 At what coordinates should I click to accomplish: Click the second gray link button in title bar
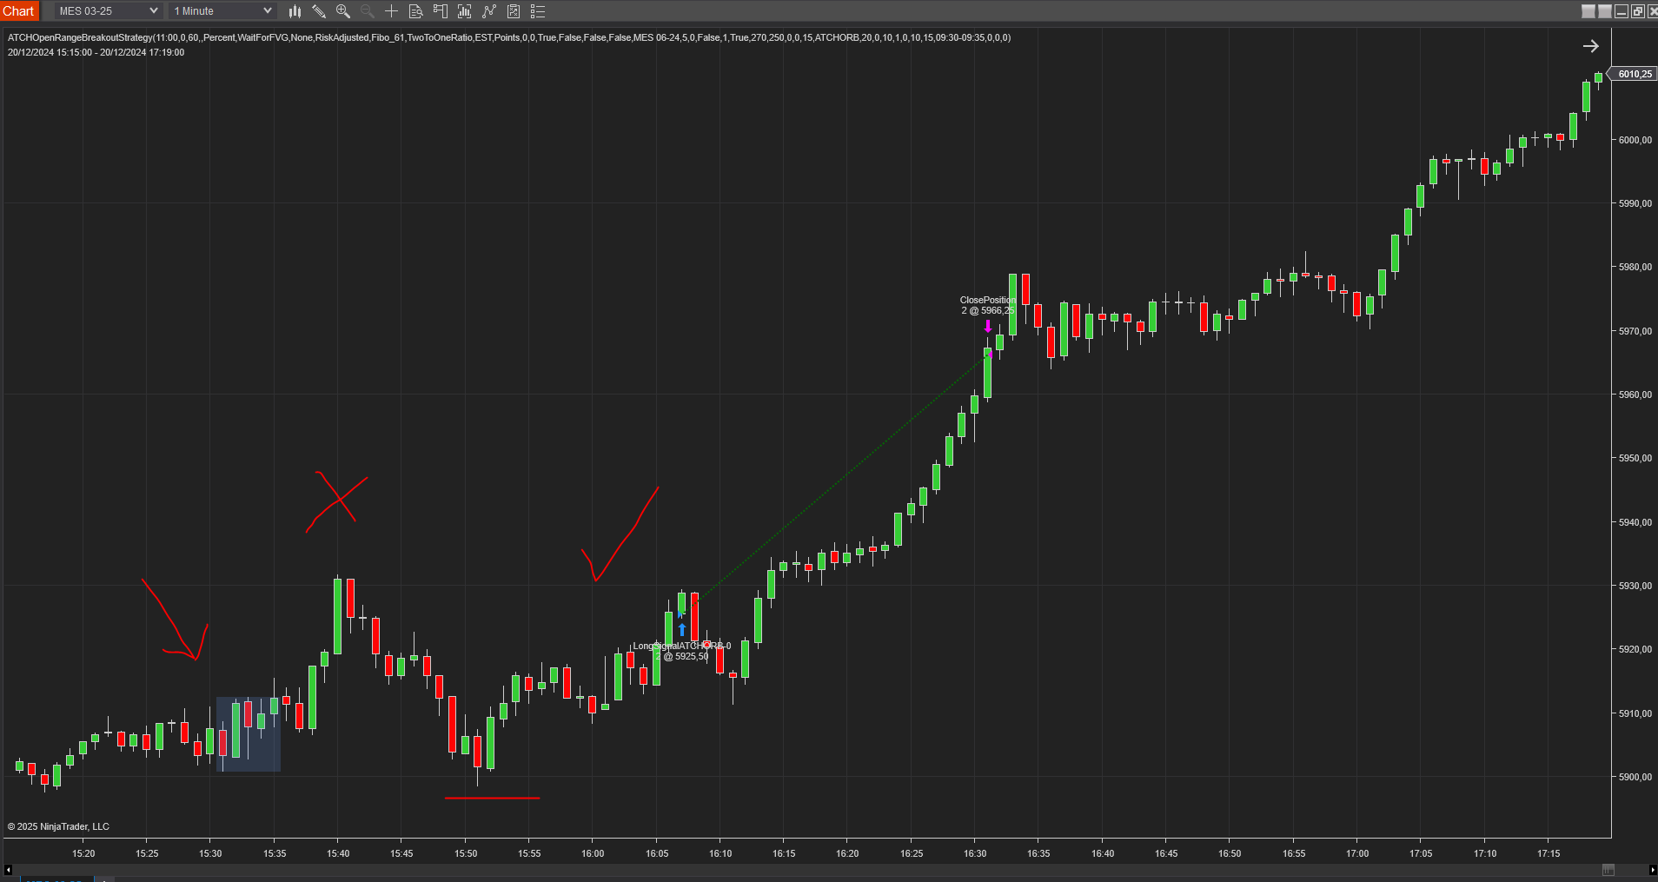pyautogui.click(x=1605, y=11)
